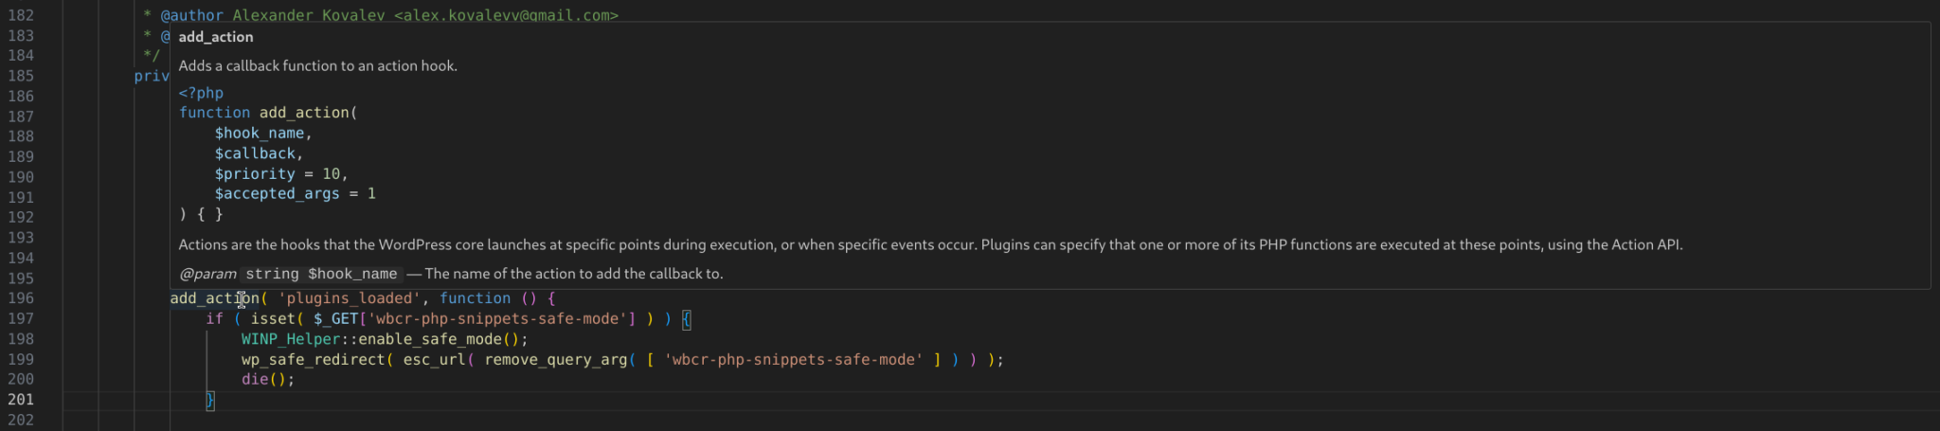Viewport: 1940px width, 431px height.
Task: Click the $_GET variable on line 197
Action: point(335,319)
